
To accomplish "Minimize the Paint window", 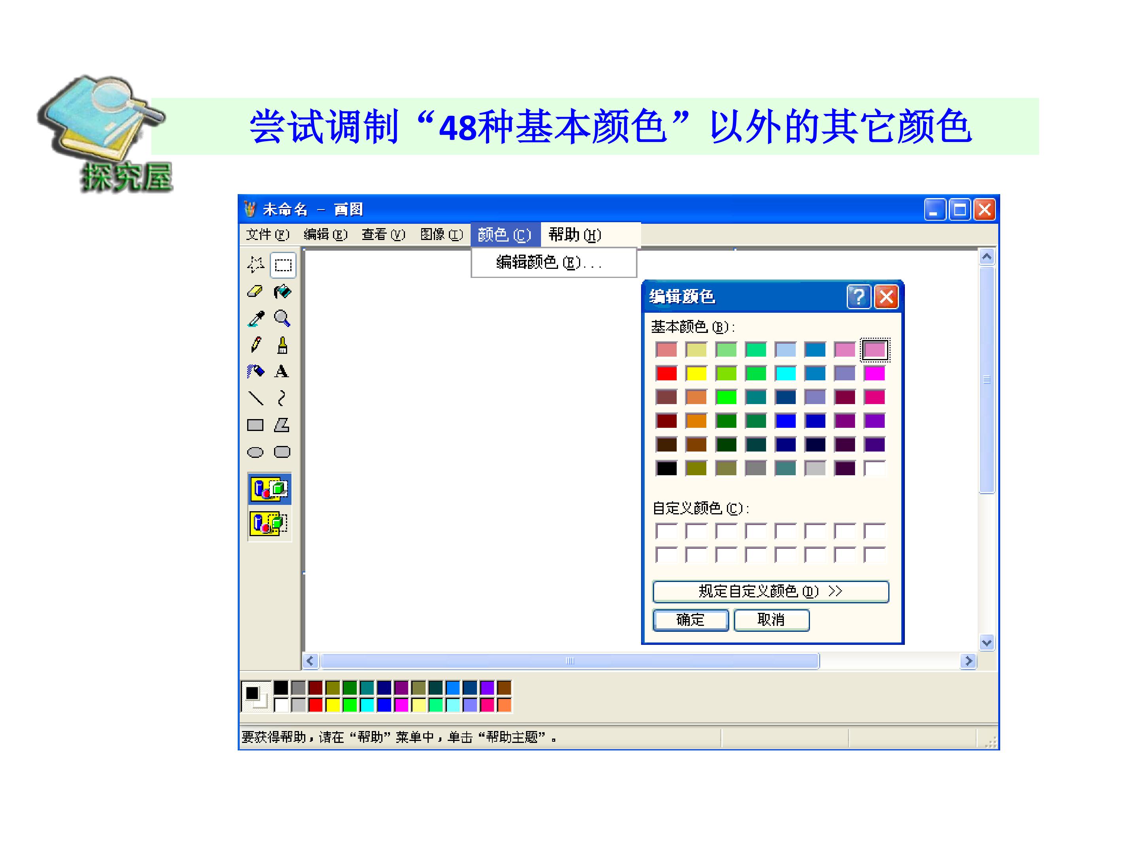I will click(x=935, y=210).
